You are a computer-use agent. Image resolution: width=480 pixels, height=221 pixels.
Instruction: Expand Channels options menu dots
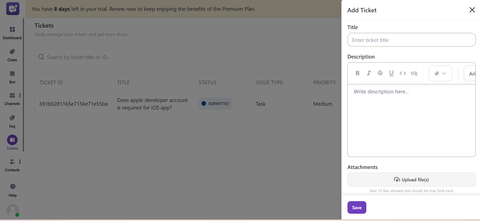click(x=20, y=95)
